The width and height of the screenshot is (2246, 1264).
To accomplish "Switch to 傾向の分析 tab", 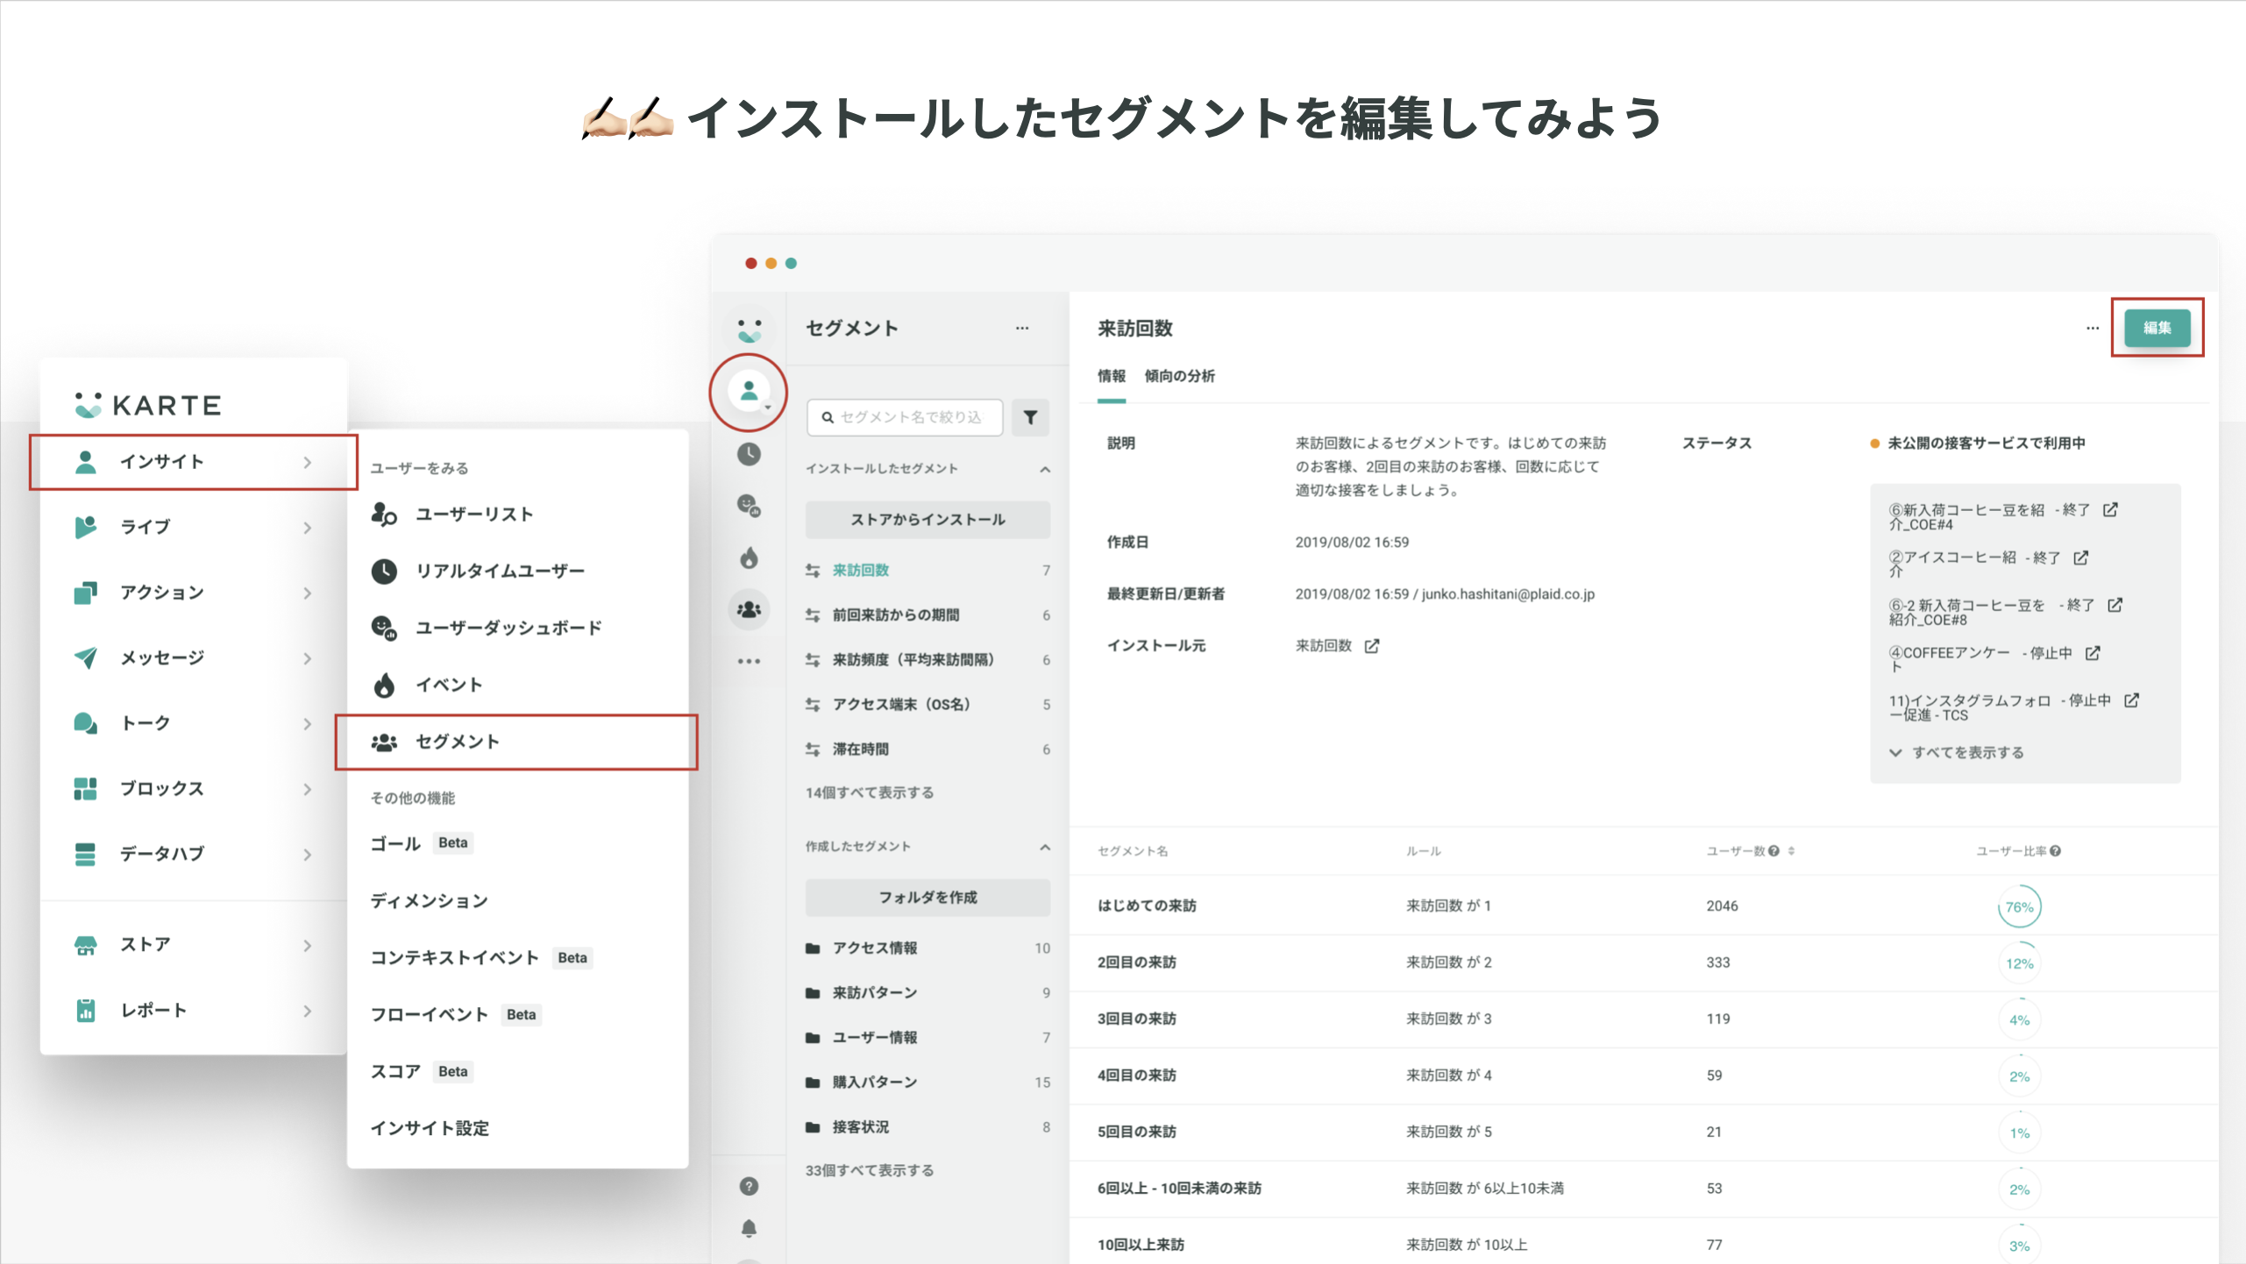I will coord(1179,376).
